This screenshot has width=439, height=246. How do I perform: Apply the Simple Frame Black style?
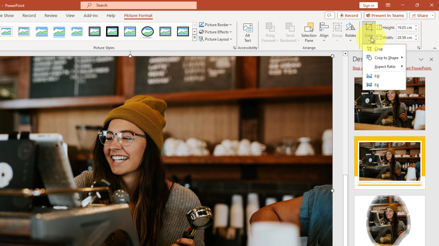click(x=130, y=31)
